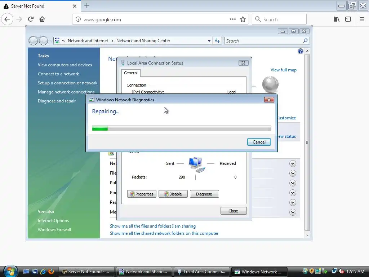The height and width of the screenshot is (277, 369).
Task: Close the Server Not Found tab
Action: click(x=75, y=6)
